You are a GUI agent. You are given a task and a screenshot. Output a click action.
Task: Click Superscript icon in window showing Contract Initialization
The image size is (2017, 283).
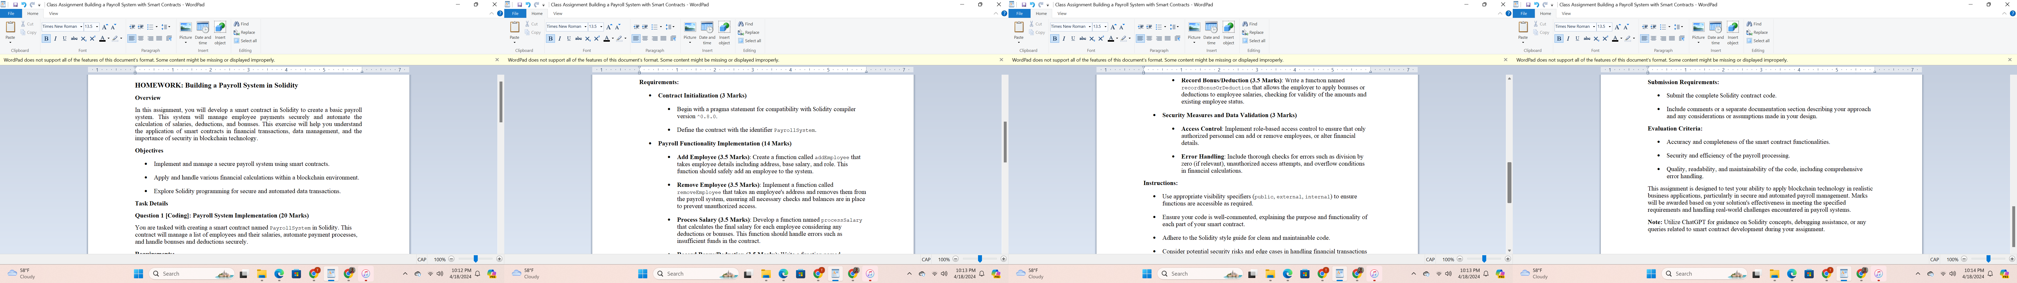pyautogui.click(x=597, y=38)
